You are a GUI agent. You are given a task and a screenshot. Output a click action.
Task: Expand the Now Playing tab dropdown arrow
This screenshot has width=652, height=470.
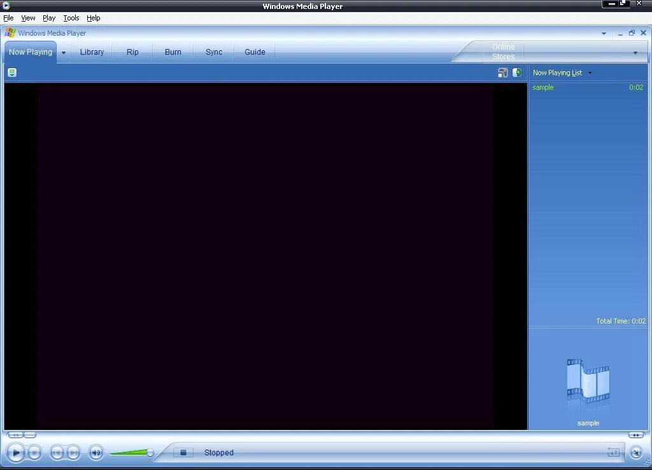pyautogui.click(x=64, y=53)
